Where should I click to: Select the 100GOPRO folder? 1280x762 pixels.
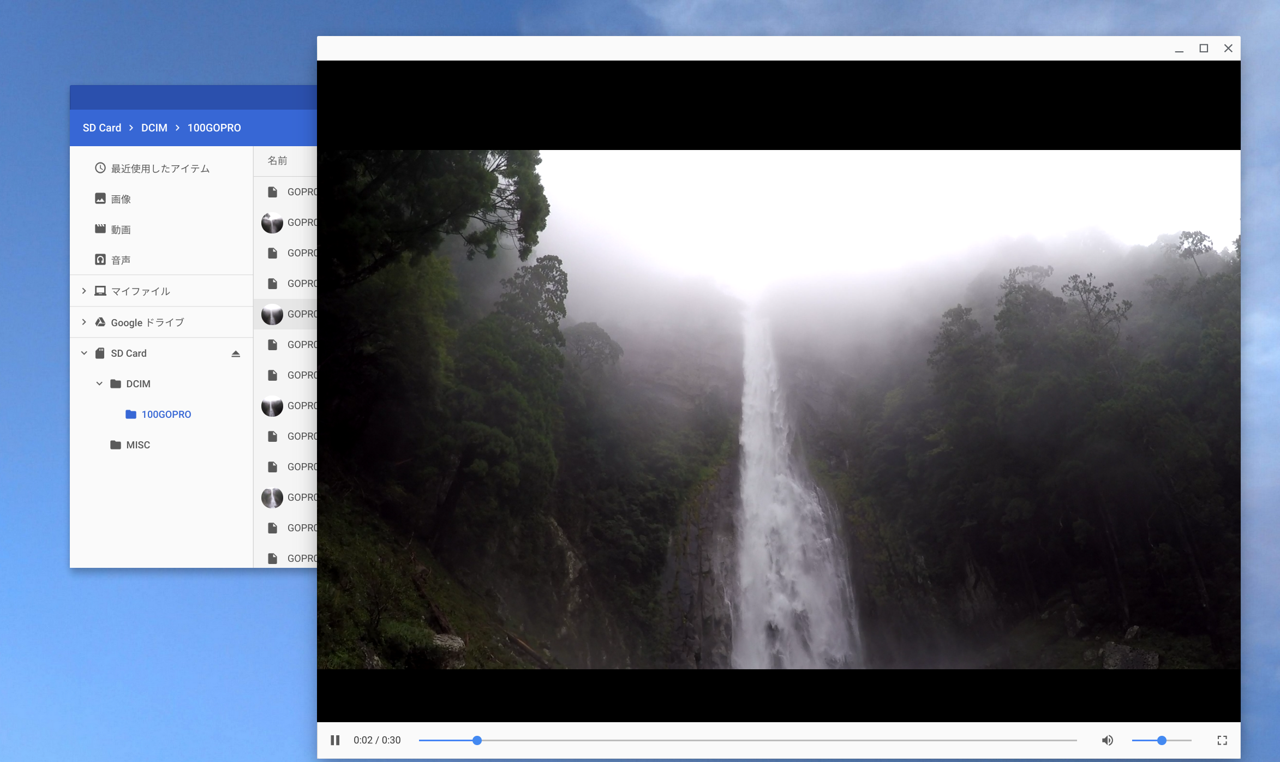coord(166,413)
